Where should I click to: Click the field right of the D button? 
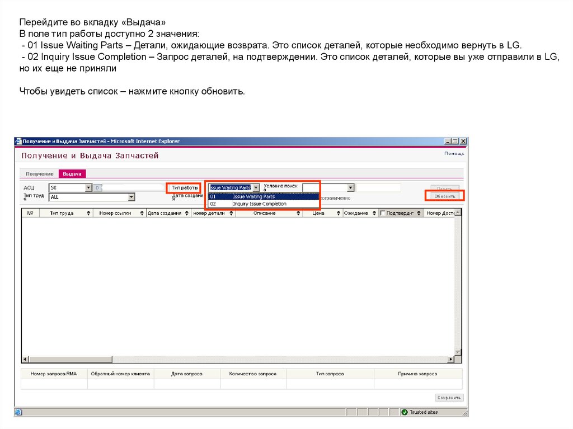coord(133,188)
